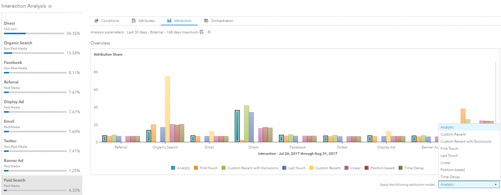Image resolution: width=501 pixels, height=195 pixels.
Task: Click the Attribution bar chart icon
Action: [169, 21]
